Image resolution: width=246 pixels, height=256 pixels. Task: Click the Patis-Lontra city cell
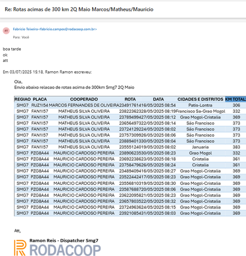(x=200, y=105)
